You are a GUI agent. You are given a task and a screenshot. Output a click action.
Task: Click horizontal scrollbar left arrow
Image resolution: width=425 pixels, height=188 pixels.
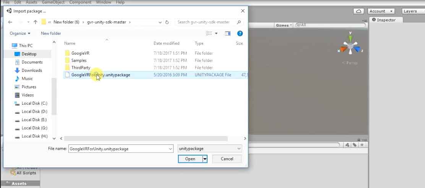click(61, 138)
